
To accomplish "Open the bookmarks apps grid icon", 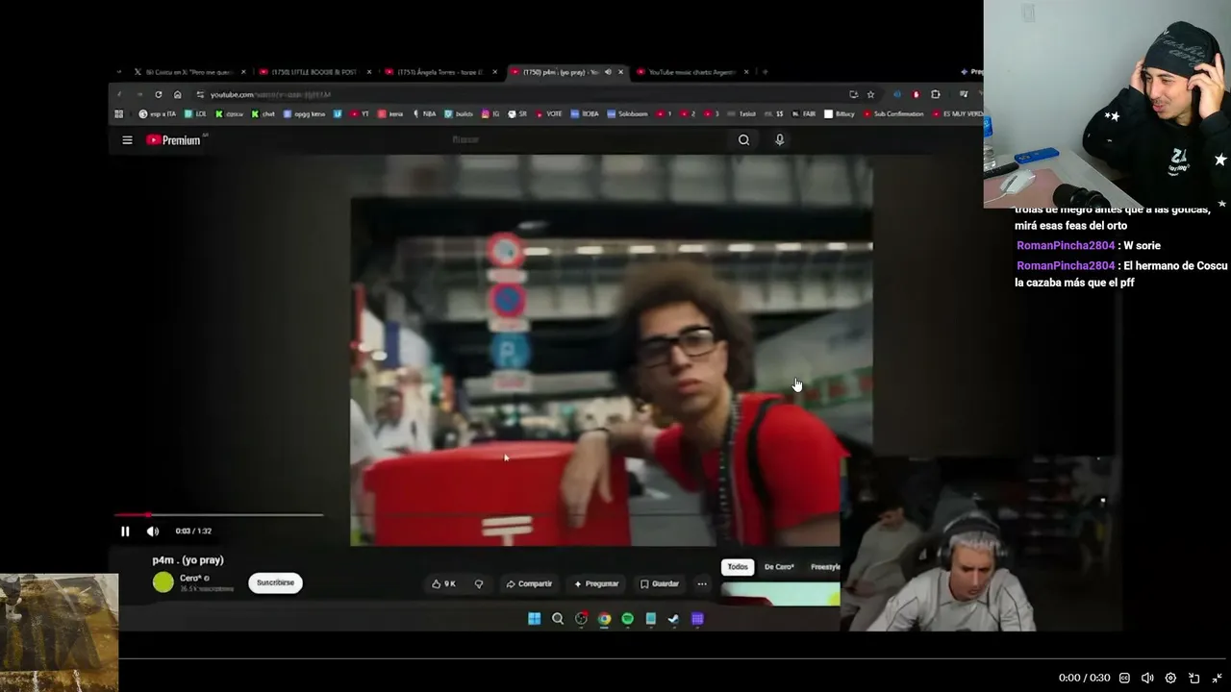I will pyautogui.click(x=119, y=113).
